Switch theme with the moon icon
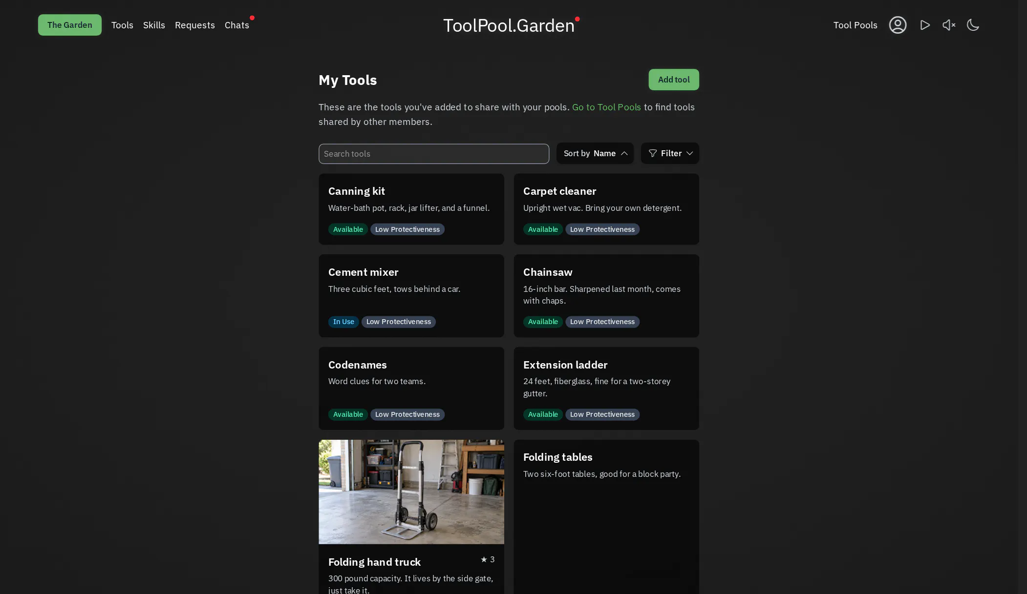This screenshot has width=1027, height=594. [973, 25]
